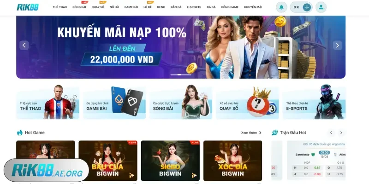Advance hot matches with right chevron
The height and width of the screenshot is (184, 369).
[x=341, y=133]
